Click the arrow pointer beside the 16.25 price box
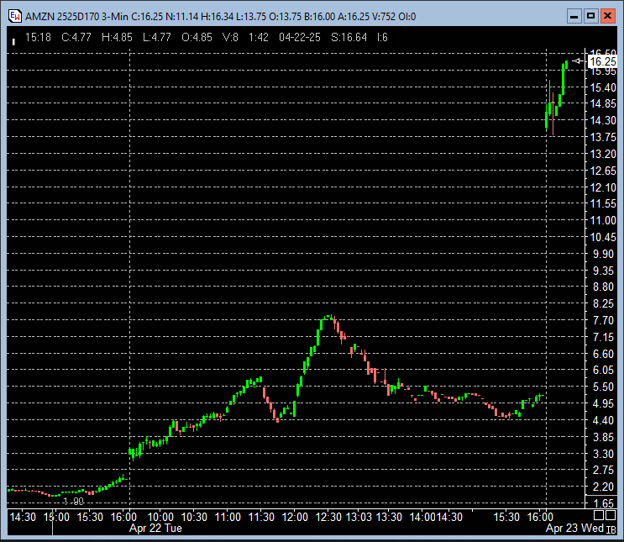The image size is (624, 542). pyautogui.click(x=578, y=61)
